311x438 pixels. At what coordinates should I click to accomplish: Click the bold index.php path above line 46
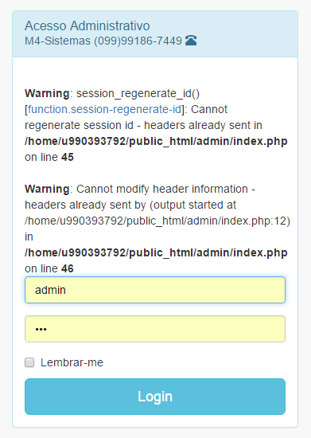coord(156,252)
